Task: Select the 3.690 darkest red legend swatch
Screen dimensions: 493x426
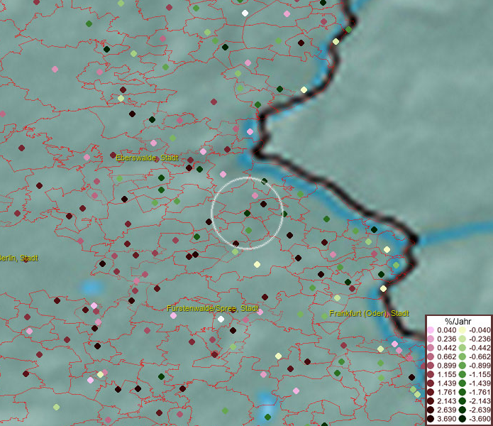Action: point(431,419)
